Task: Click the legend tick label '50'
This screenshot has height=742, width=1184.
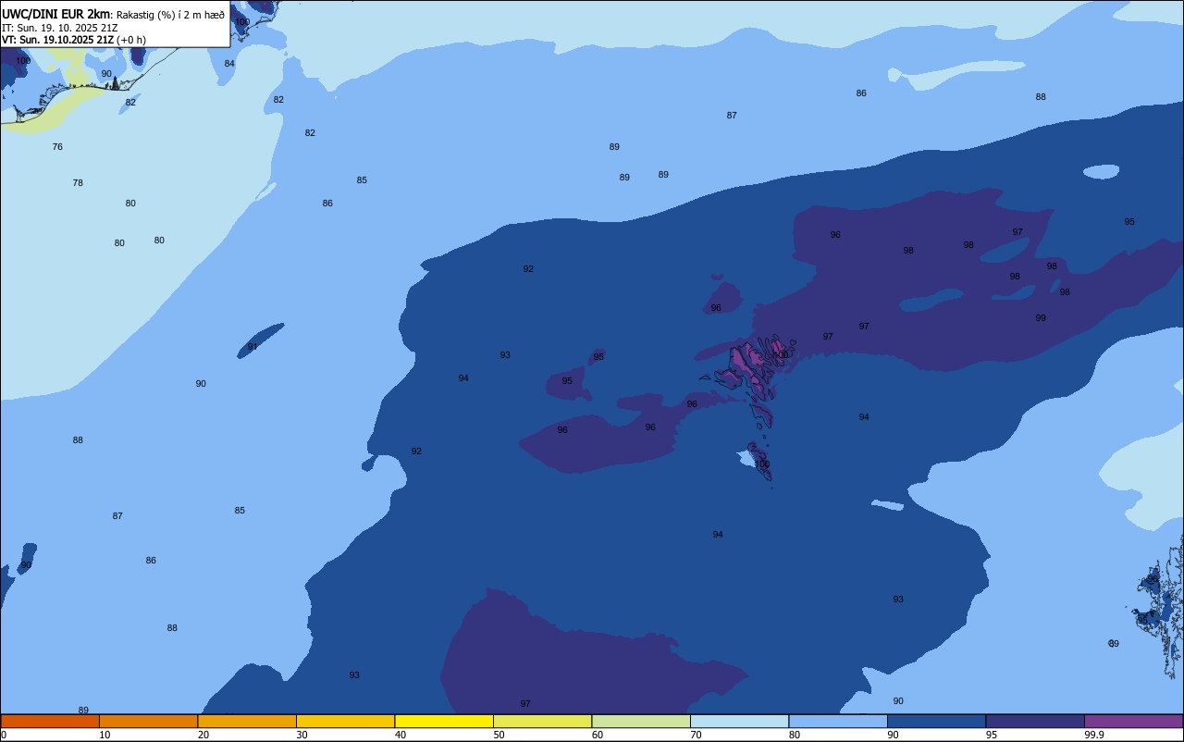Action: [499, 735]
